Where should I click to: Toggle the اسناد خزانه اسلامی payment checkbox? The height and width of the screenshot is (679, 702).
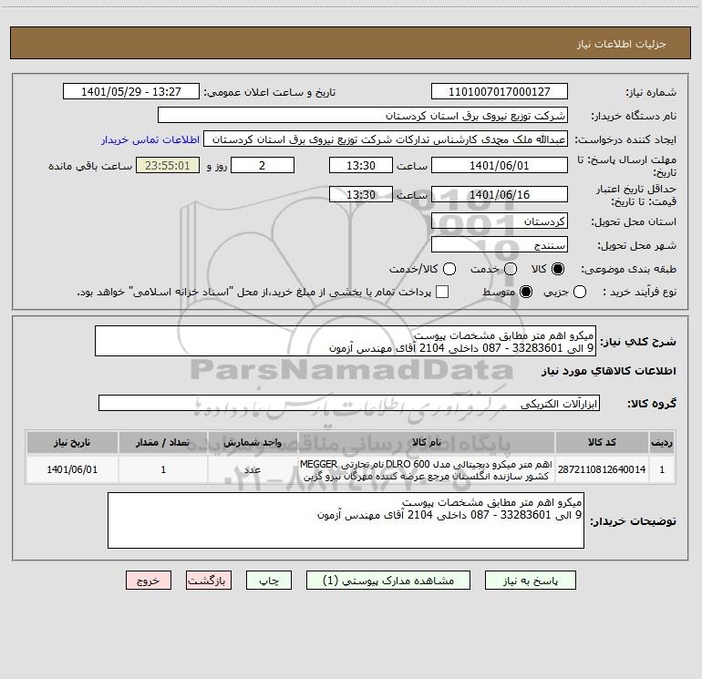(x=442, y=292)
